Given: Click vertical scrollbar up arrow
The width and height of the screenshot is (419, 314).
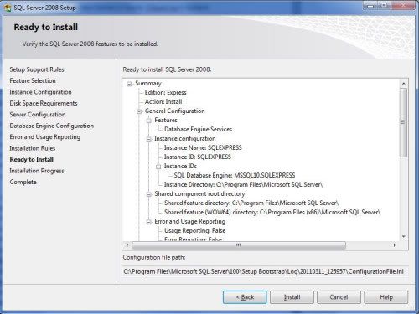Looking at the screenshot, I should click(403, 84).
